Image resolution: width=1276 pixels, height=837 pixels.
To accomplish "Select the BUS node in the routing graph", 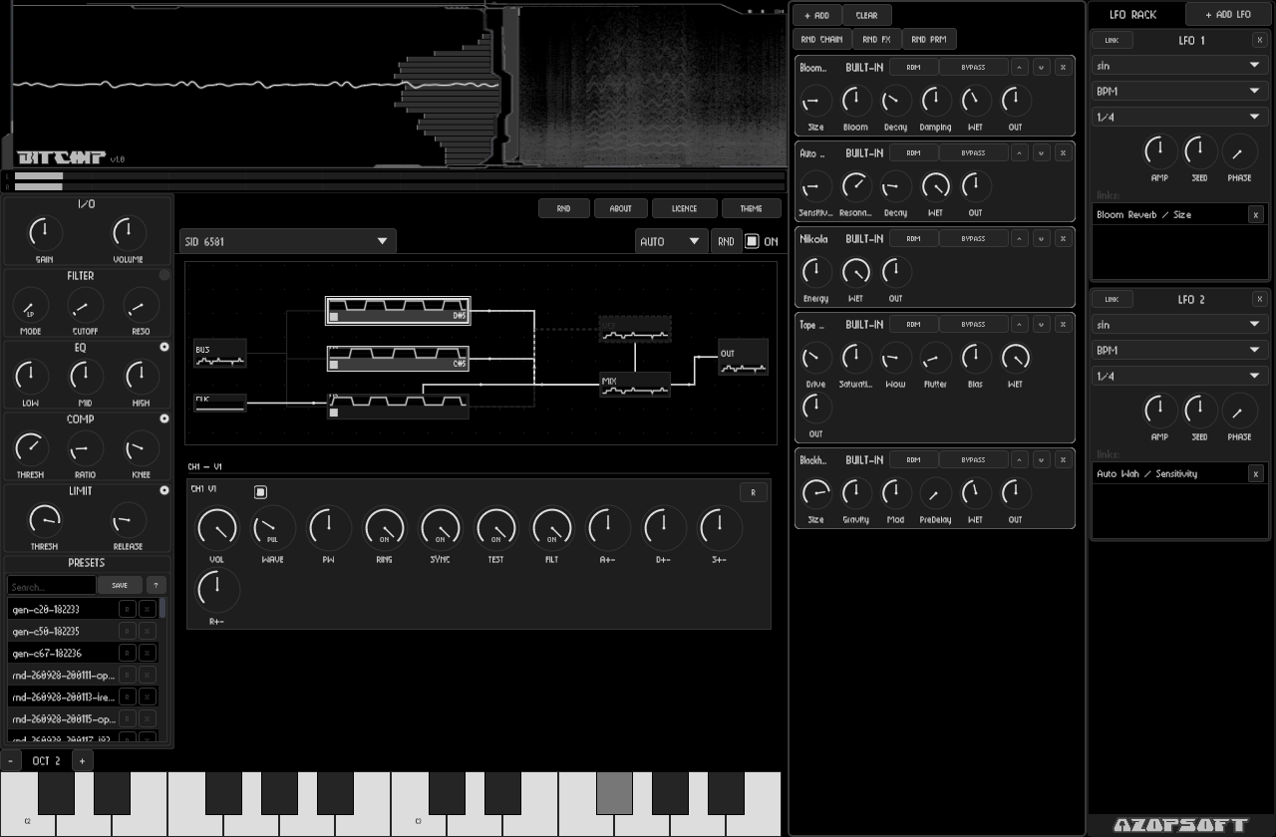I will point(219,354).
